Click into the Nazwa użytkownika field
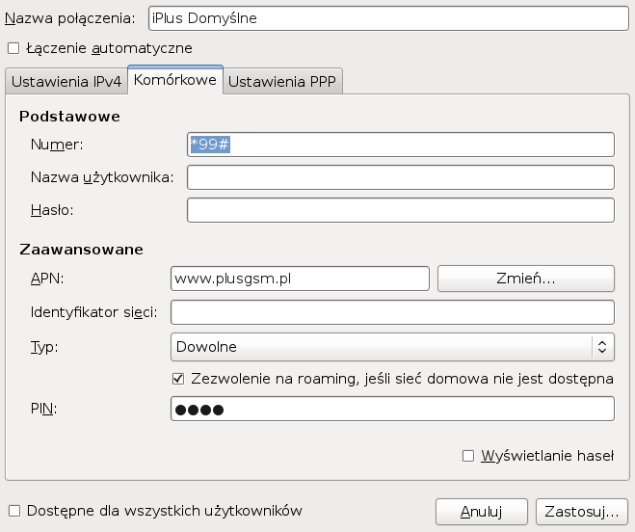Viewport: 635px width, 532px height. pos(400,177)
